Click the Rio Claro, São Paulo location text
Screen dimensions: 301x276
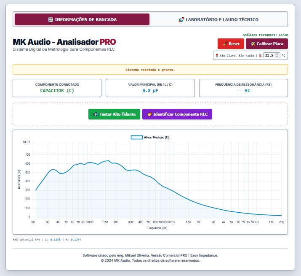click(237, 56)
